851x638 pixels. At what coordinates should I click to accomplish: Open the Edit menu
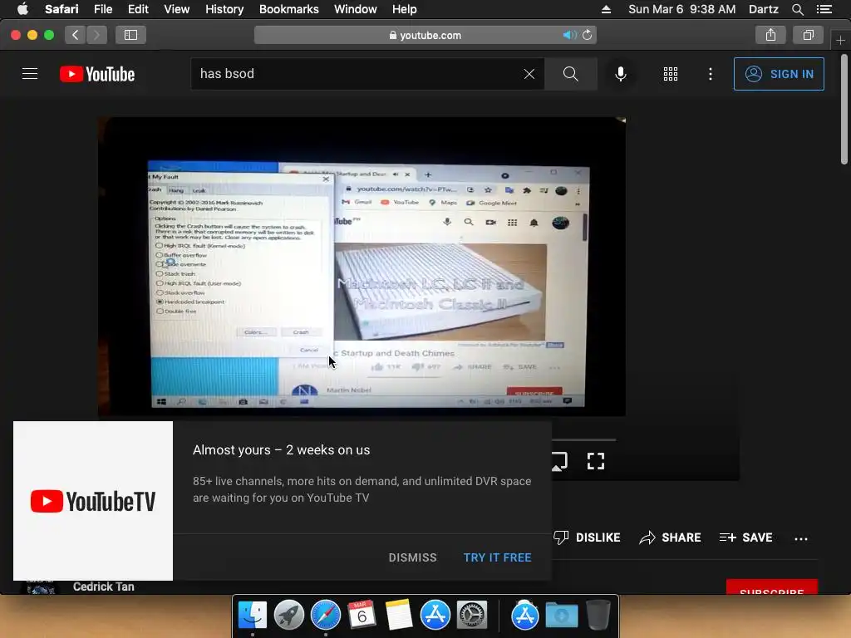click(138, 9)
